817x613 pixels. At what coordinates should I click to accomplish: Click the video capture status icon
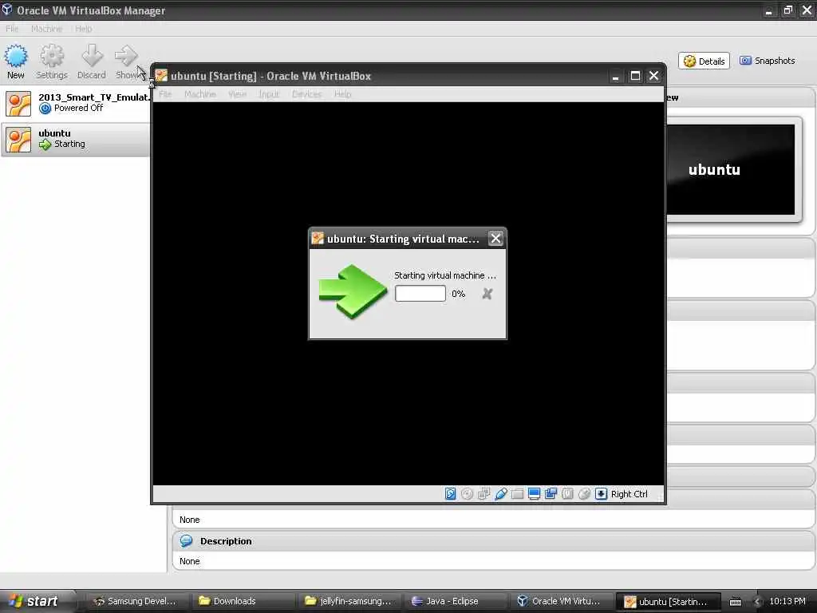click(551, 493)
